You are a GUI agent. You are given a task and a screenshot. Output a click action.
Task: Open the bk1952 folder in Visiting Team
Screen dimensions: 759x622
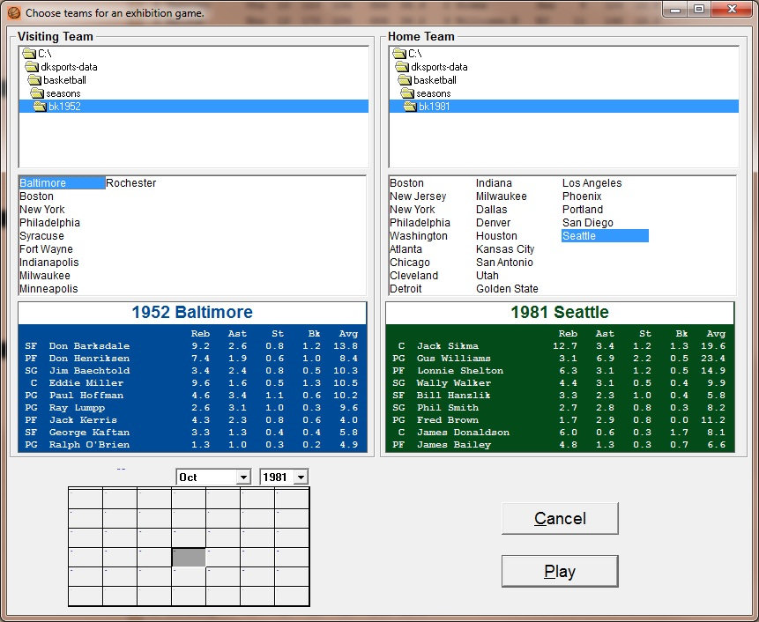(63, 107)
